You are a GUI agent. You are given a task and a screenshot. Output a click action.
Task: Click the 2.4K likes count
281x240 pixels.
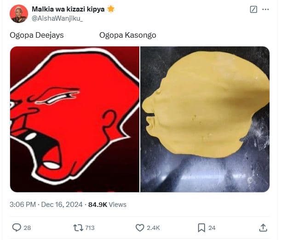pos(153,228)
